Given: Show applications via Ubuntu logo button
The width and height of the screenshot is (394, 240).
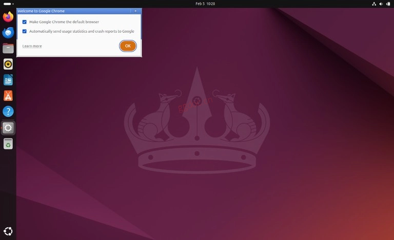Looking at the screenshot, I should coord(8,231).
